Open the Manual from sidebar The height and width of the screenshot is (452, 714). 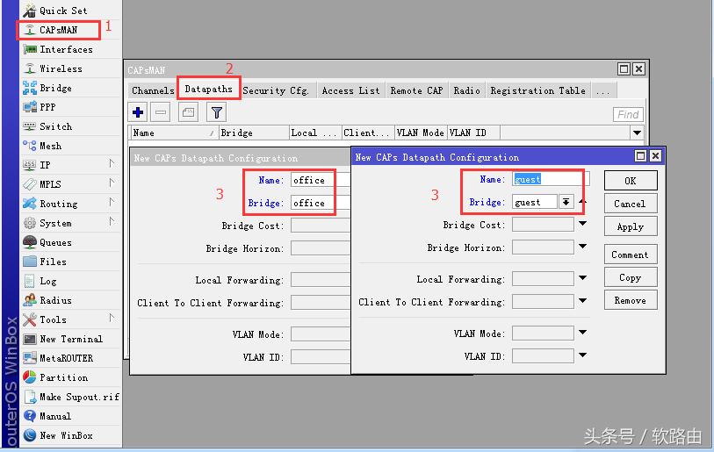(71, 416)
